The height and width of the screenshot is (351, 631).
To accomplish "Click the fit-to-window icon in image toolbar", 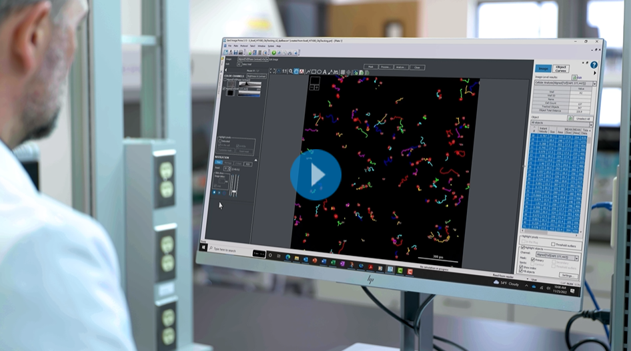I will tap(272, 71).
